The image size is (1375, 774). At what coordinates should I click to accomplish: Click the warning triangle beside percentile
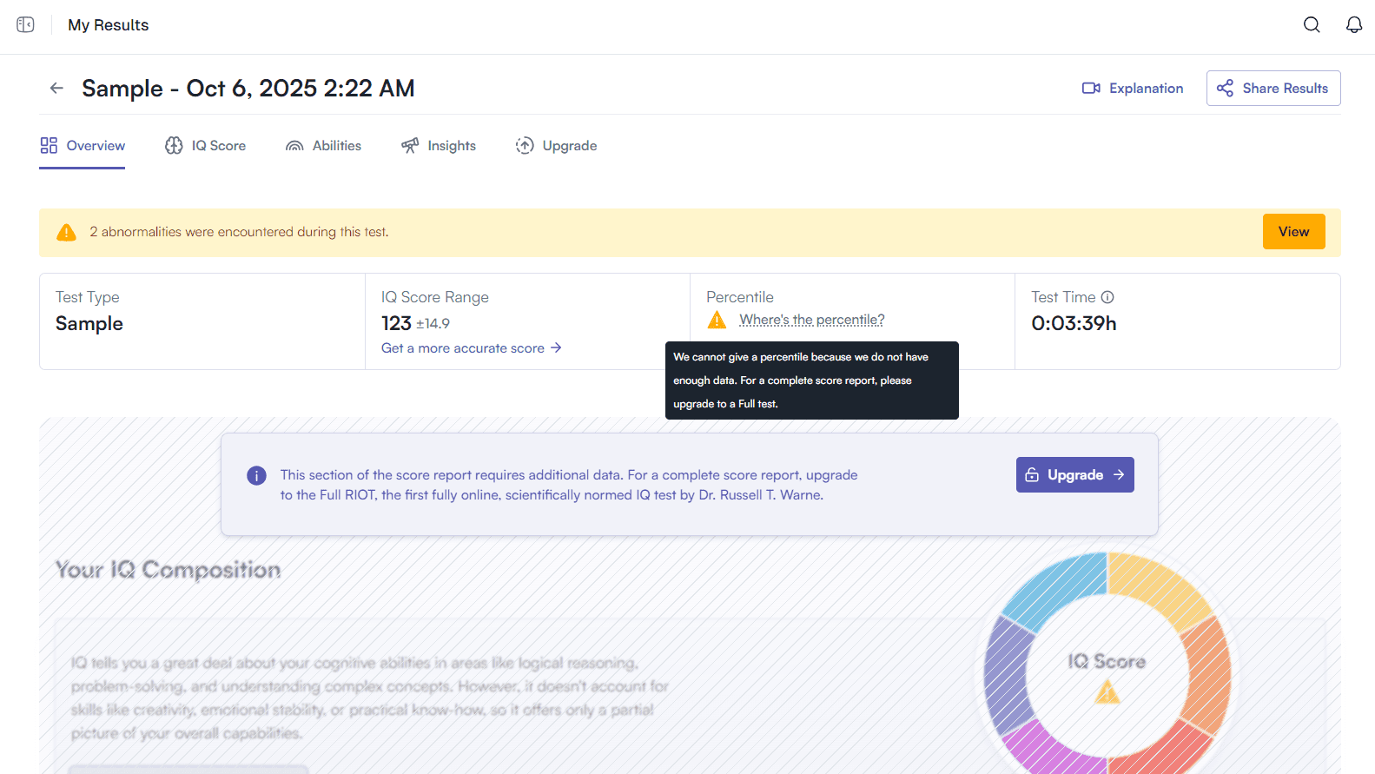[717, 321]
